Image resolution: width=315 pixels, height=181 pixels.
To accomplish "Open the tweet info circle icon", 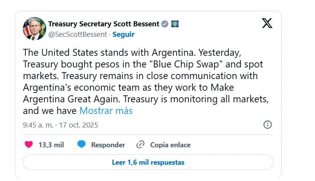I will click(x=267, y=125).
